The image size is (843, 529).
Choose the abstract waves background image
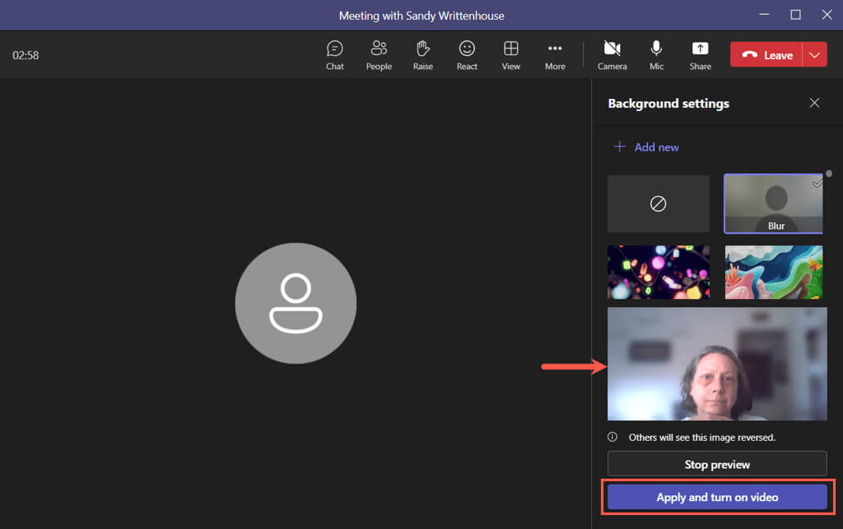[x=773, y=272]
